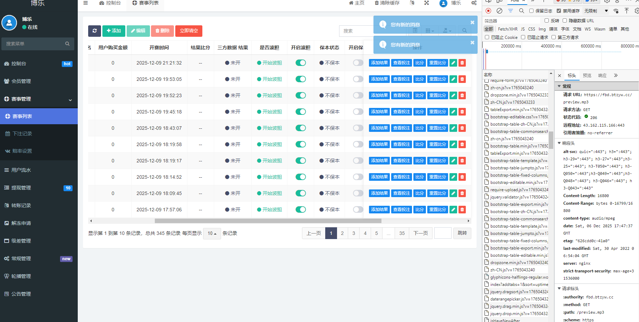Click trash icon for 17:57:06 row
639x322 pixels.
(x=462, y=210)
